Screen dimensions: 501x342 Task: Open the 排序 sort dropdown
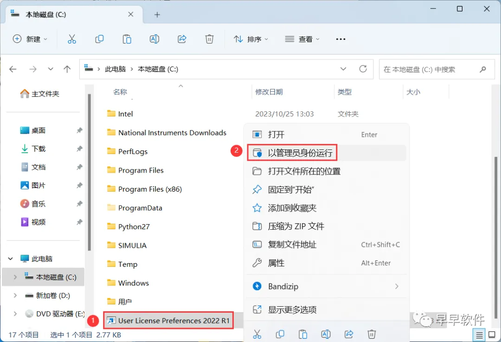pos(251,39)
